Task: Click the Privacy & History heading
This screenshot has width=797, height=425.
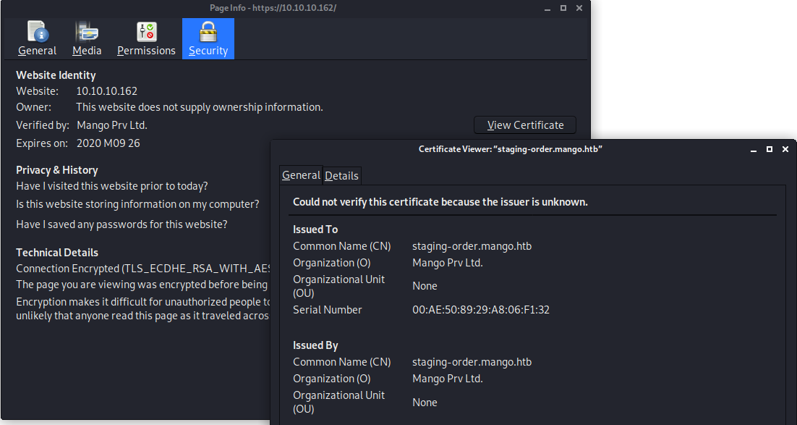Action: click(57, 170)
